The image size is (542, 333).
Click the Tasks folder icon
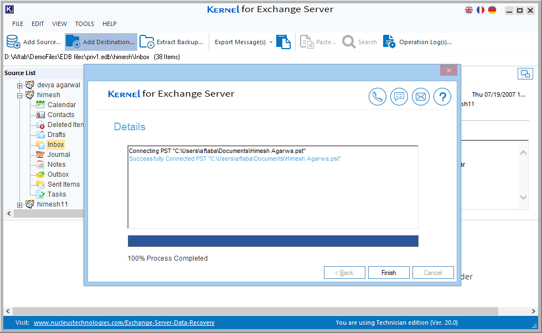click(x=40, y=194)
